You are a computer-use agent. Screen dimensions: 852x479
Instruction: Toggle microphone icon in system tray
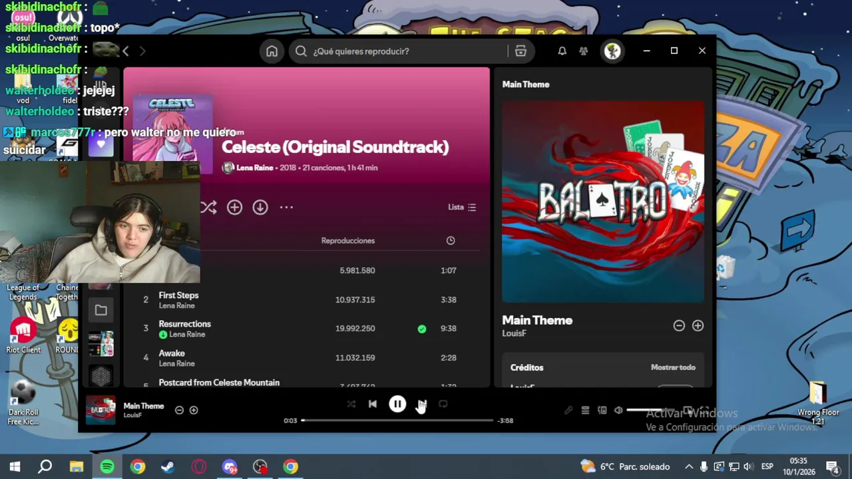click(704, 466)
